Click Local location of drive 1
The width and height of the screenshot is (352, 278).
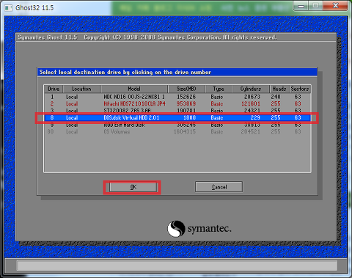72,97
